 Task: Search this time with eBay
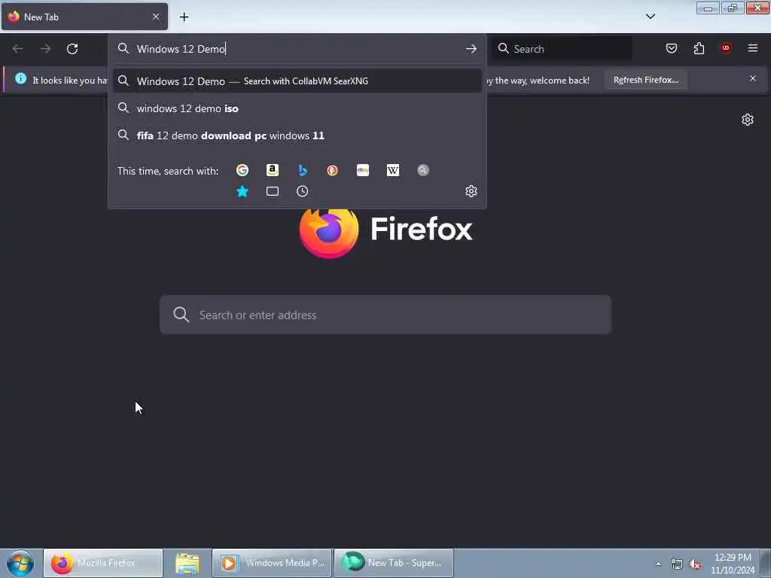[x=362, y=170]
